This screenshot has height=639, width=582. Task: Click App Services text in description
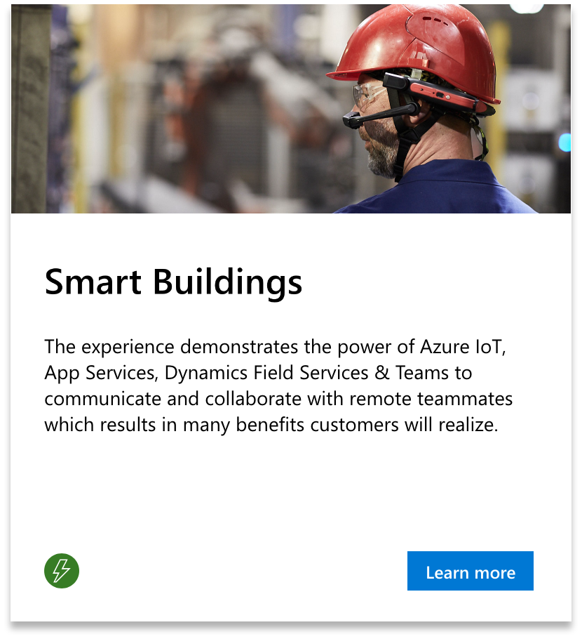pos(100,374)
